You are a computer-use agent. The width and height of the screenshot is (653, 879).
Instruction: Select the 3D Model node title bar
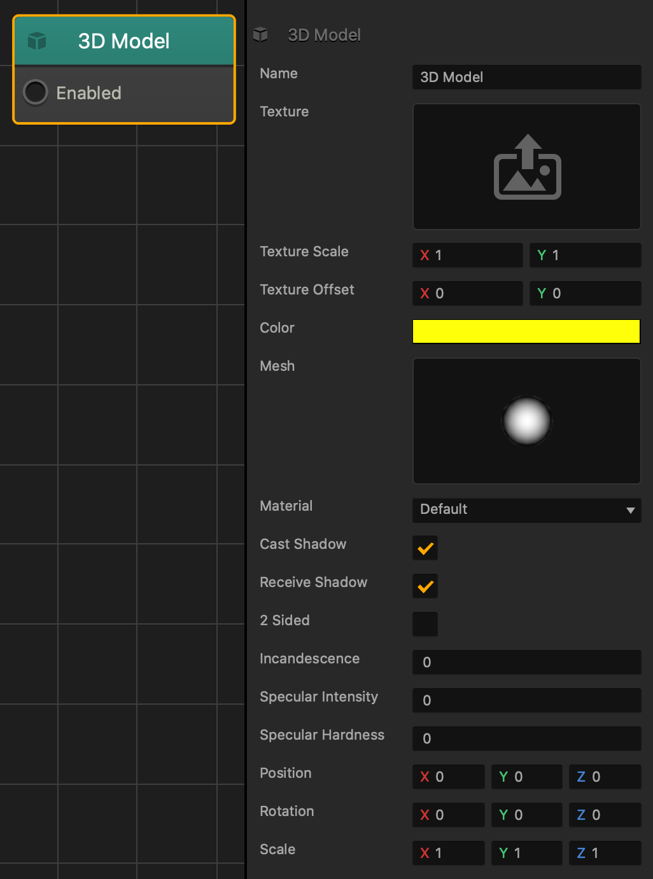[x=124, y=41]
